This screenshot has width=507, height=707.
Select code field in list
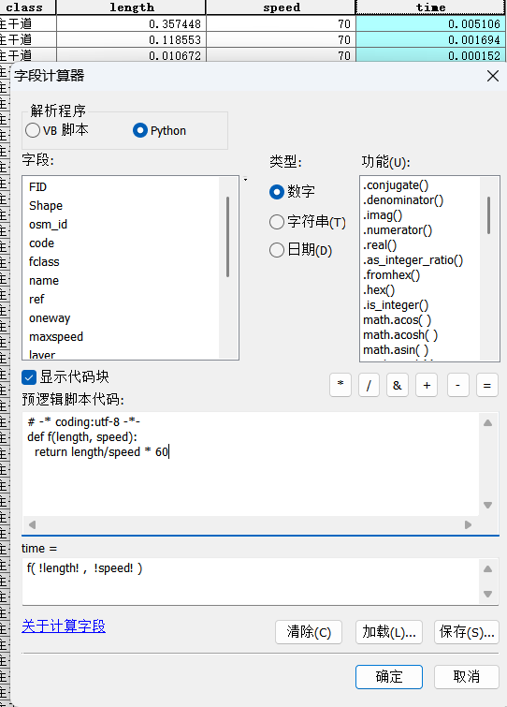coord(41,243)
